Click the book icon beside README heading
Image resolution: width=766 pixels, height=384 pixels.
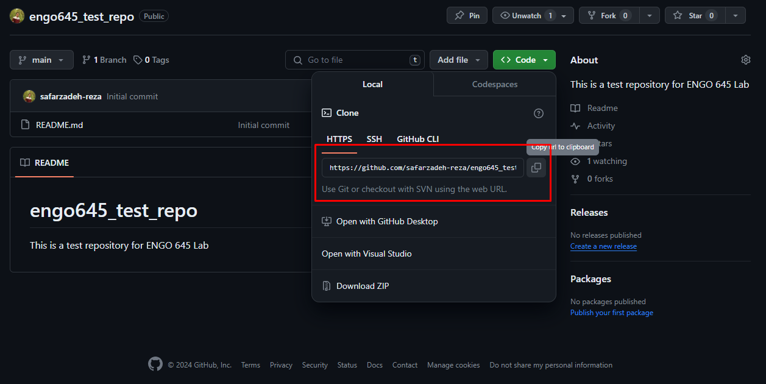[25, 163]
